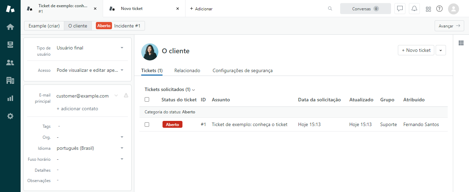Click the search magnifier icon
This screenshot has height=192, width=469.
click(330, 9)
